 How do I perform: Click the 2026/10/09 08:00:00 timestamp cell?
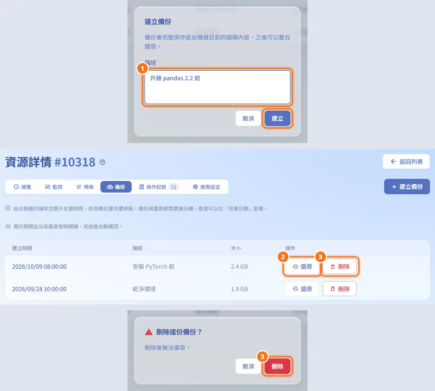(x=39, y=267)
